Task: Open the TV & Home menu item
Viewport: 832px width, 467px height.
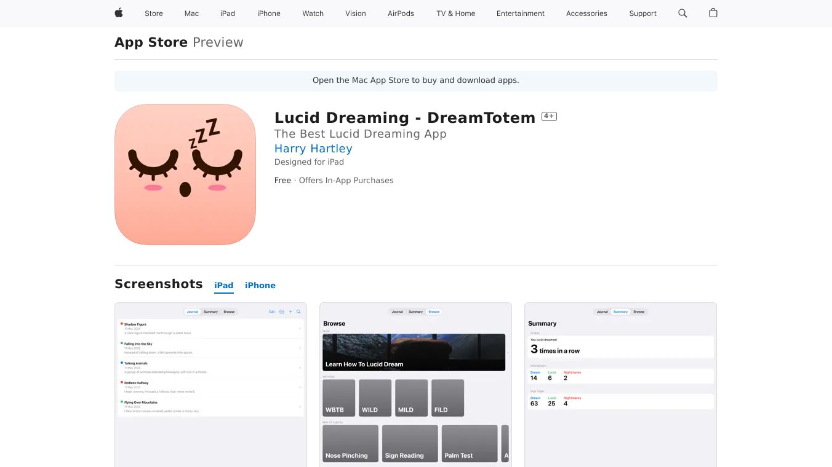Action: [x=456, y=14]
